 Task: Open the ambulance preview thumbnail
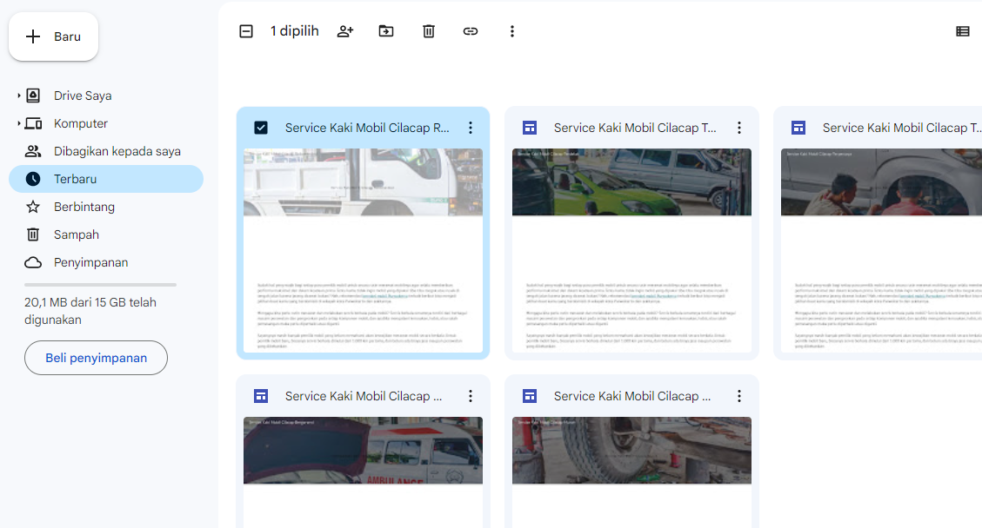coord(364,472)
